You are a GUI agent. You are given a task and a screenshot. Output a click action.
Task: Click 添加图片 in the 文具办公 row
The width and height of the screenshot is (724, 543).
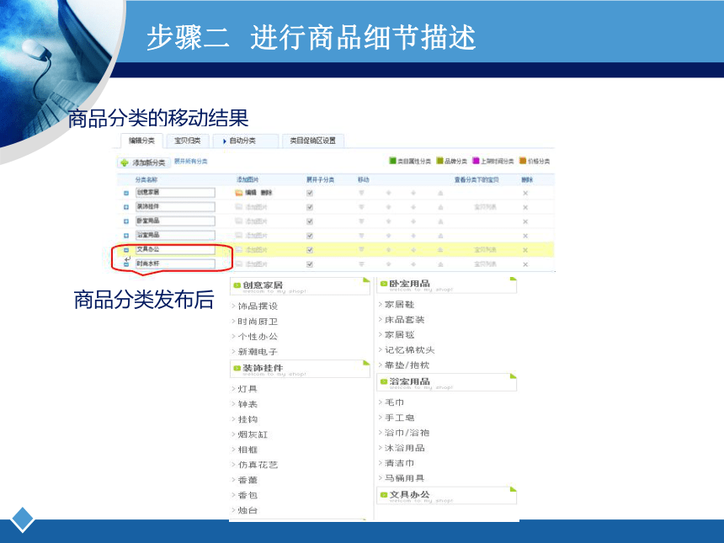[x=256, y=250]
